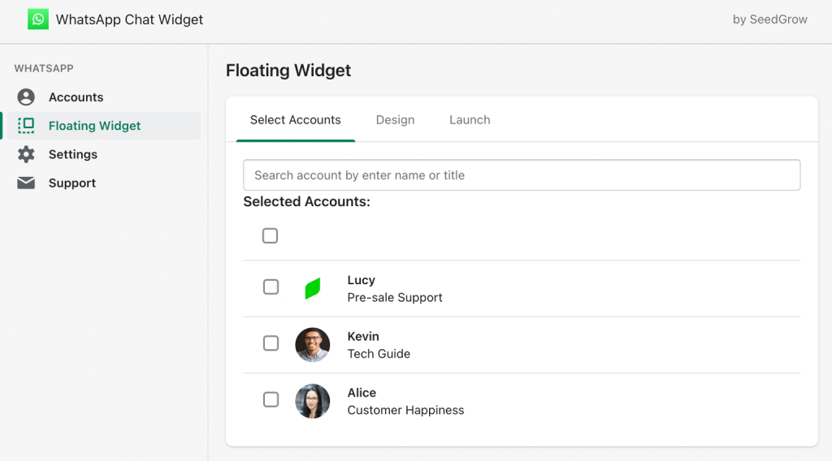The height and width of the screenshot is (461, 832).
Task: Open the Launch tab
Action: (470, 120)
